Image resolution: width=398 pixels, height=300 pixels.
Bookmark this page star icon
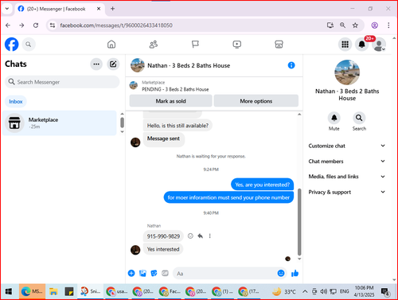(x=355, y=25)
